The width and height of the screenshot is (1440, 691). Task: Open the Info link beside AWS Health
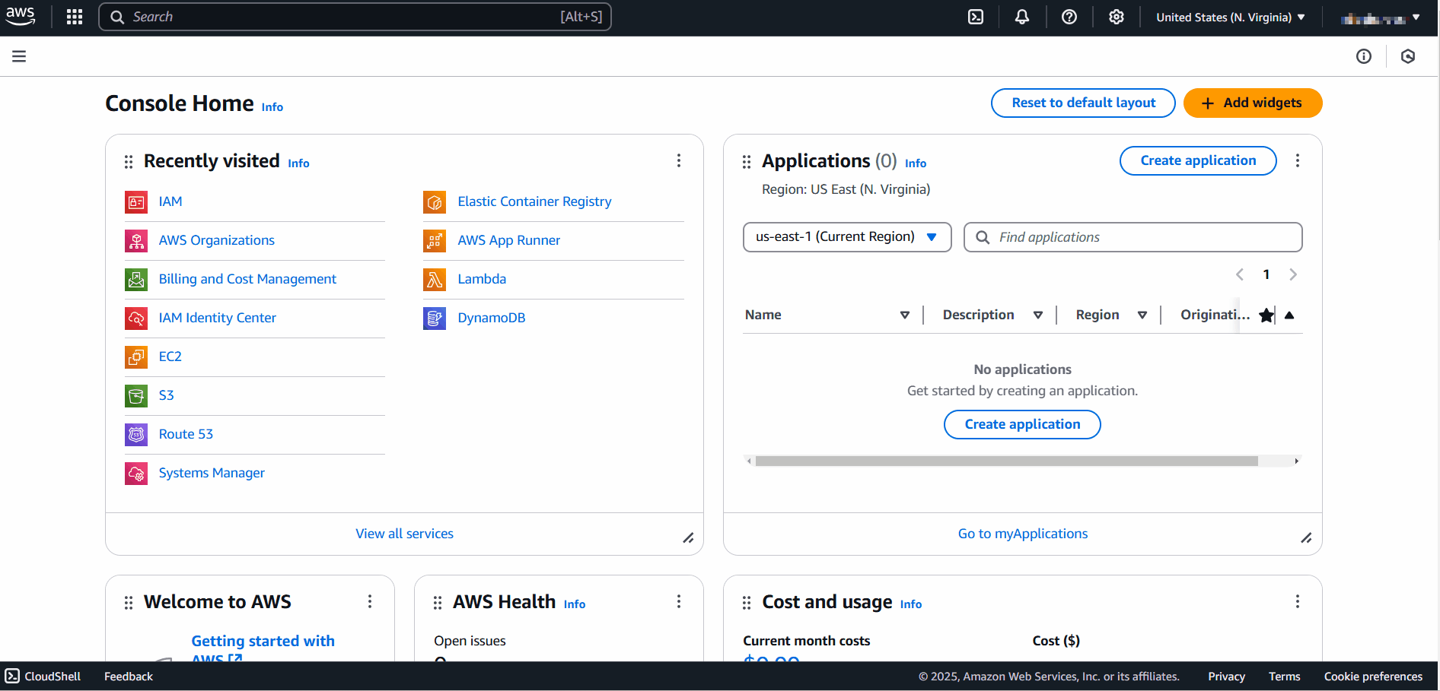pyautogui.click(x=575, y=604)
